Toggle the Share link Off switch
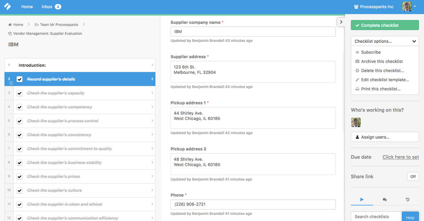Viewport: 424px width, 221px height. 413,176
